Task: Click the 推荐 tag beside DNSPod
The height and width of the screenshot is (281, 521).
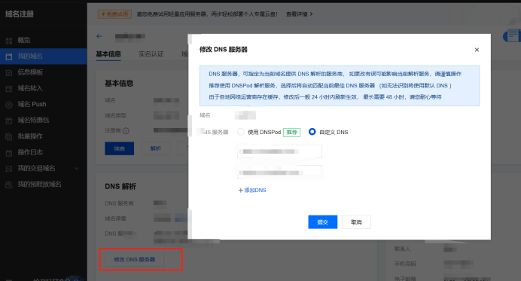Action: (291, 133)
